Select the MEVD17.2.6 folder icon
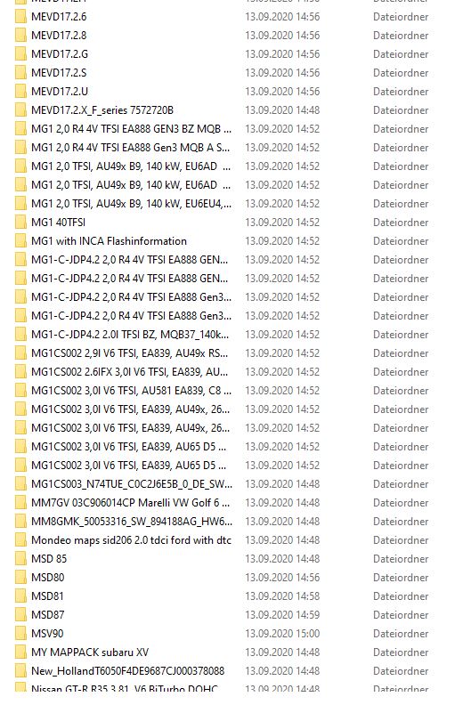Viewport: 471px width, 705px height. coord(20,17)
